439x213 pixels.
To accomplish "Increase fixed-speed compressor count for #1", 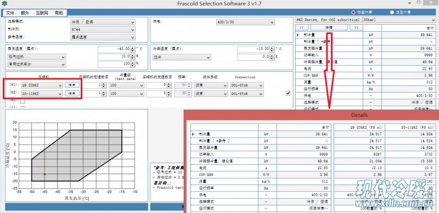I will click(104, 84).
